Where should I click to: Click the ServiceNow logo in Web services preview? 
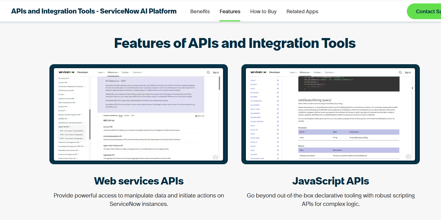click(67, 72)
